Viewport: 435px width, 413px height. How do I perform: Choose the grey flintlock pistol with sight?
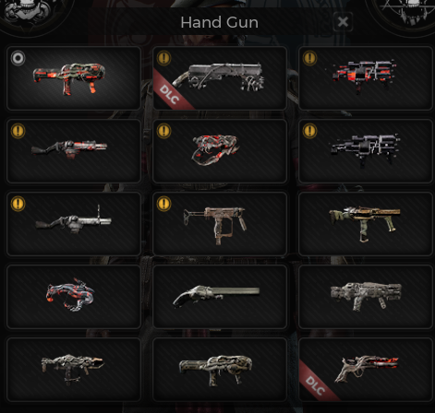click(74, 224)
